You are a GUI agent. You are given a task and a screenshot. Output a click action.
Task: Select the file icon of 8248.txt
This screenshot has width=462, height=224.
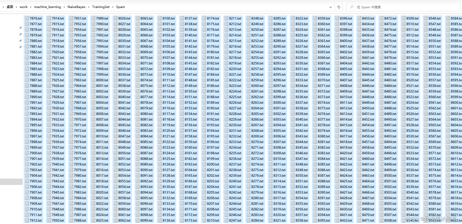click(x=249, y=18)
